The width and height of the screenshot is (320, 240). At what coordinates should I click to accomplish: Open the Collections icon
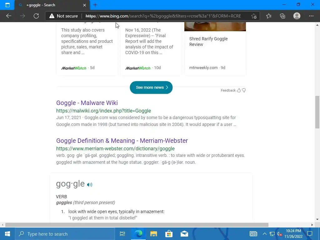[282, 16]
